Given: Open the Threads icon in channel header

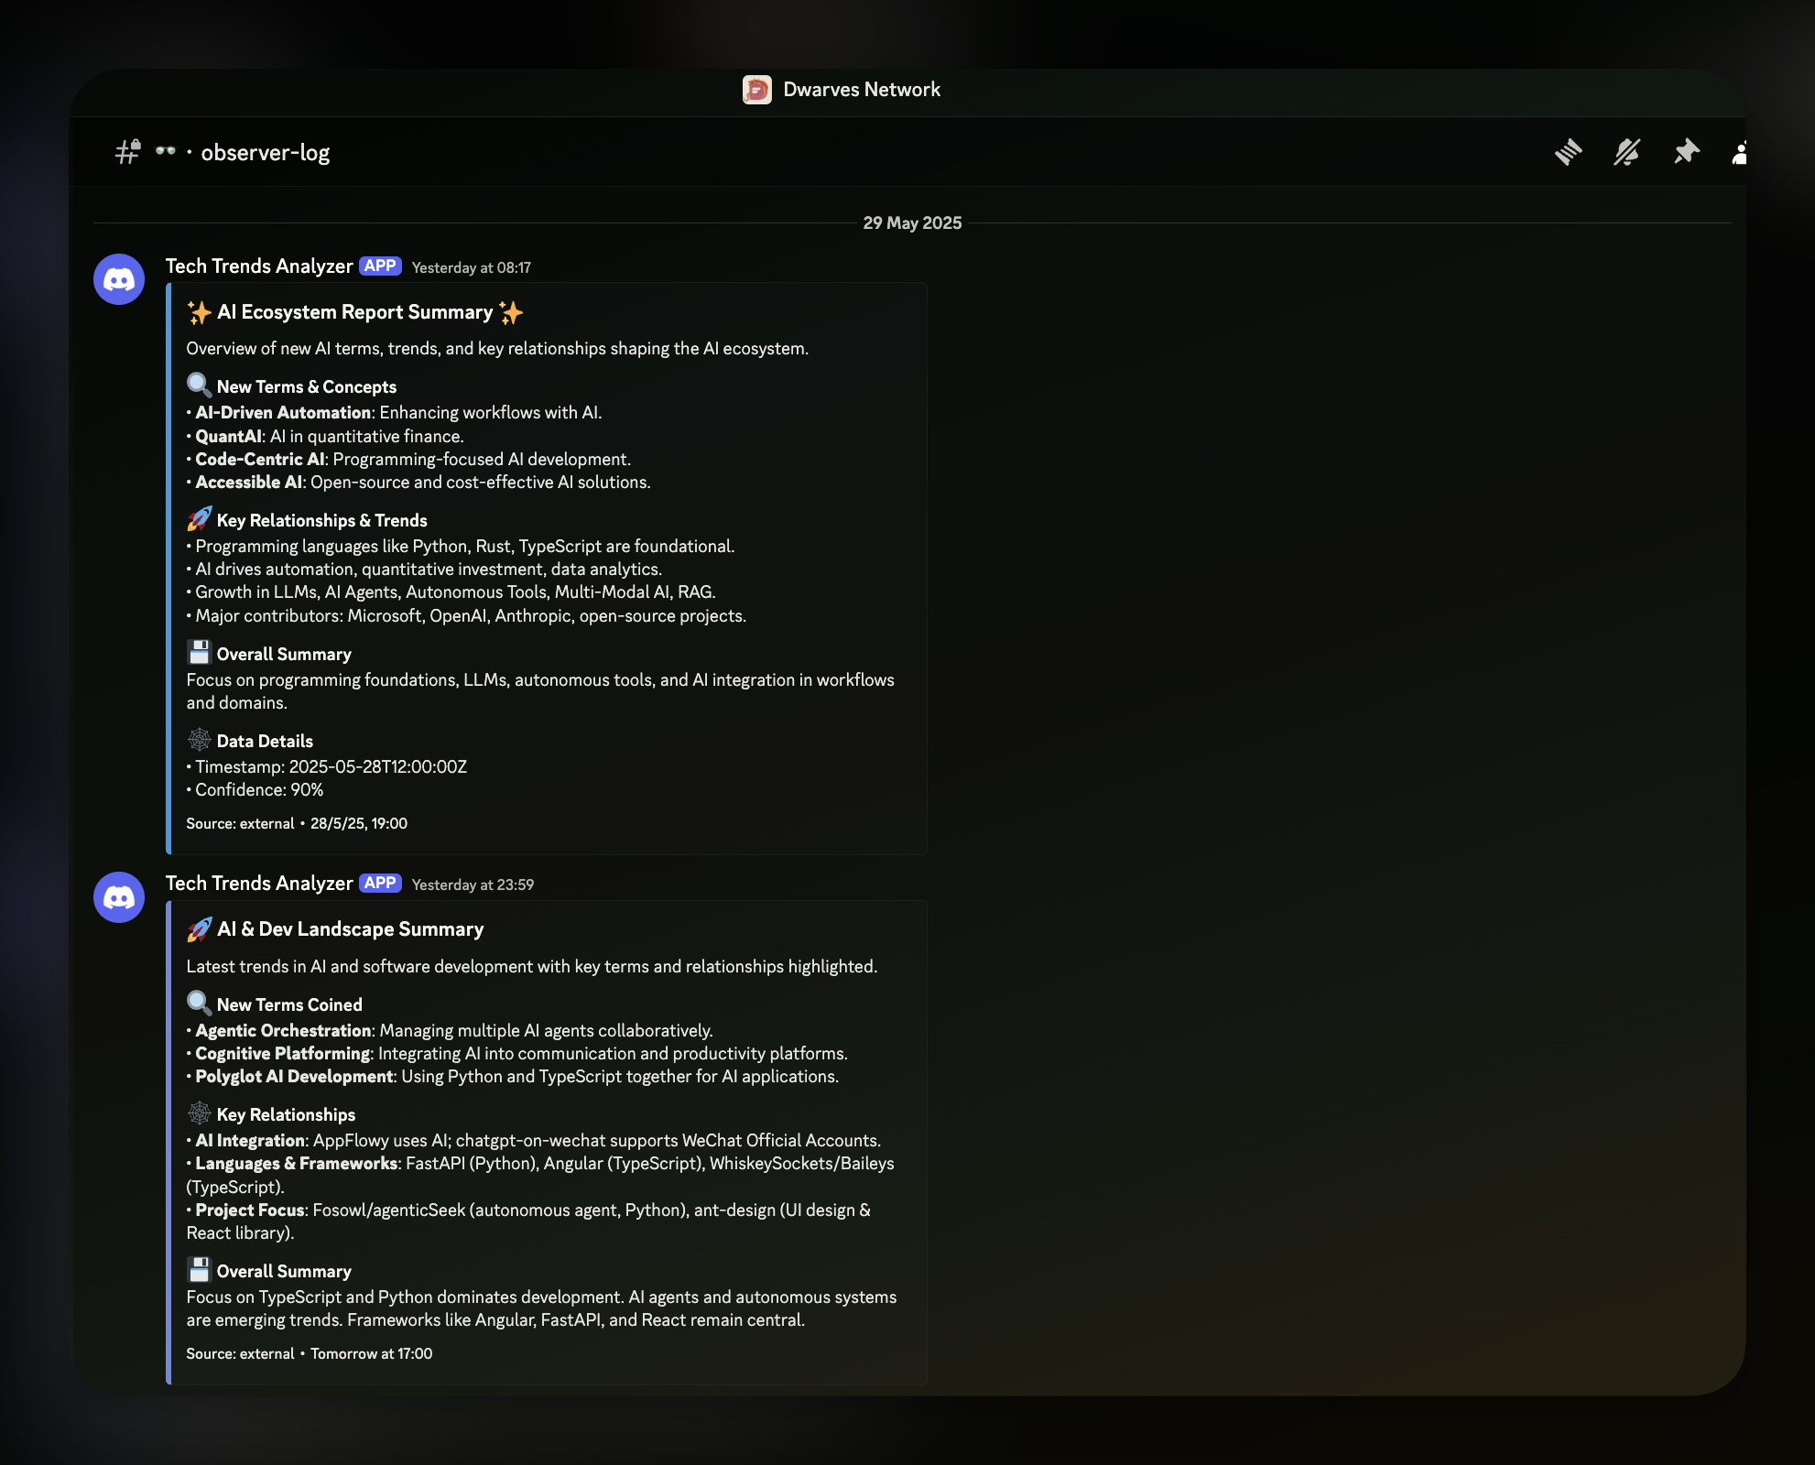Looking at the screenshot, I should [x=1569, y=152].
